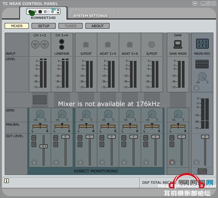This screenshot has height=198, width=218.
Task: Click the CH 1+2 combo jack input icon
Action: (x=40, y=44)
